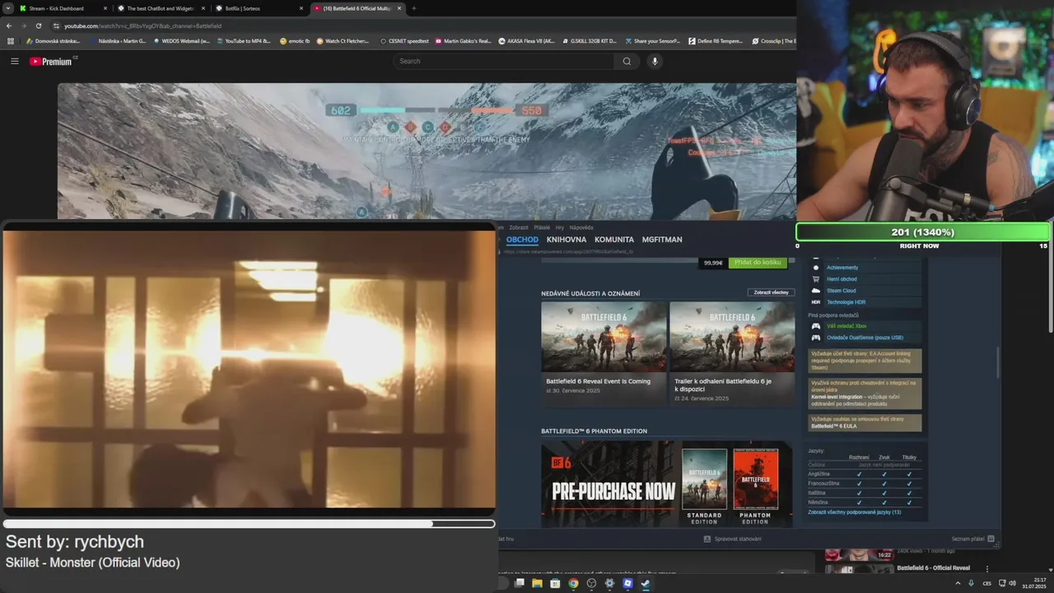The width and height of the screenshot is (1054, 593).
Task: Click Ovladače DualSense controller icon
Action: coord(816,338)
